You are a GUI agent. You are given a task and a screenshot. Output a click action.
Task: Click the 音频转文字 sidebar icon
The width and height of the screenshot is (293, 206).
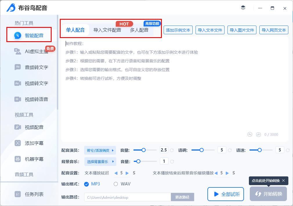18,67
